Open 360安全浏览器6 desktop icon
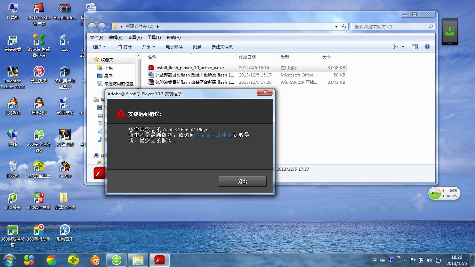This screenshot has width=475, height=267. [39, 141]
